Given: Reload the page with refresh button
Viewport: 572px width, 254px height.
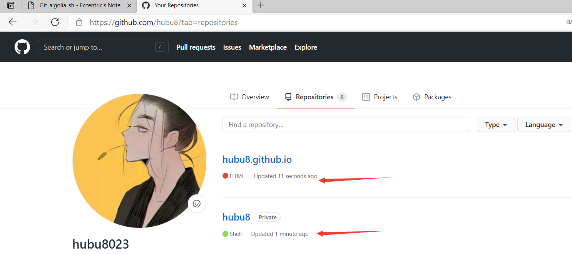Looking at the screenshot, I should 55,22.
